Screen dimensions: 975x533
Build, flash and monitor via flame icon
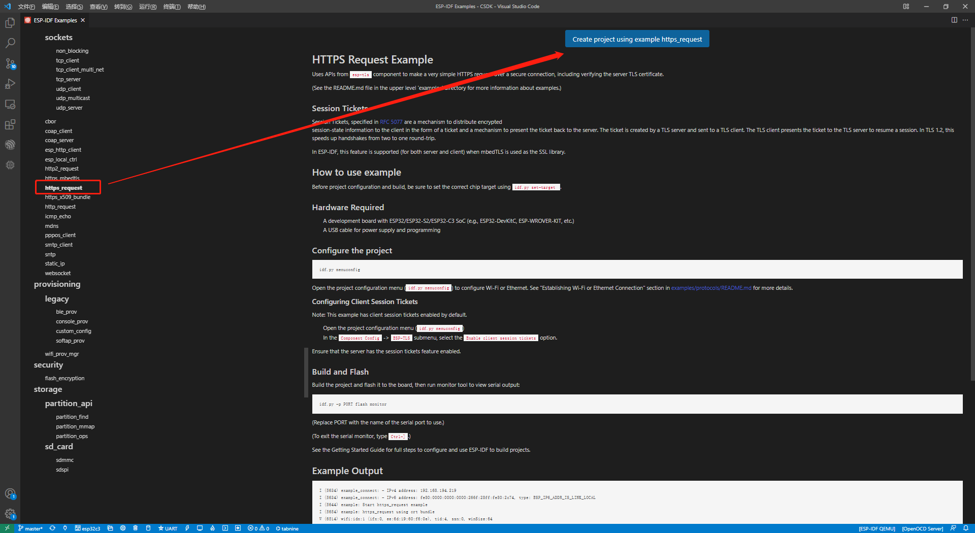pyautogui.click(x=213, y=528)
